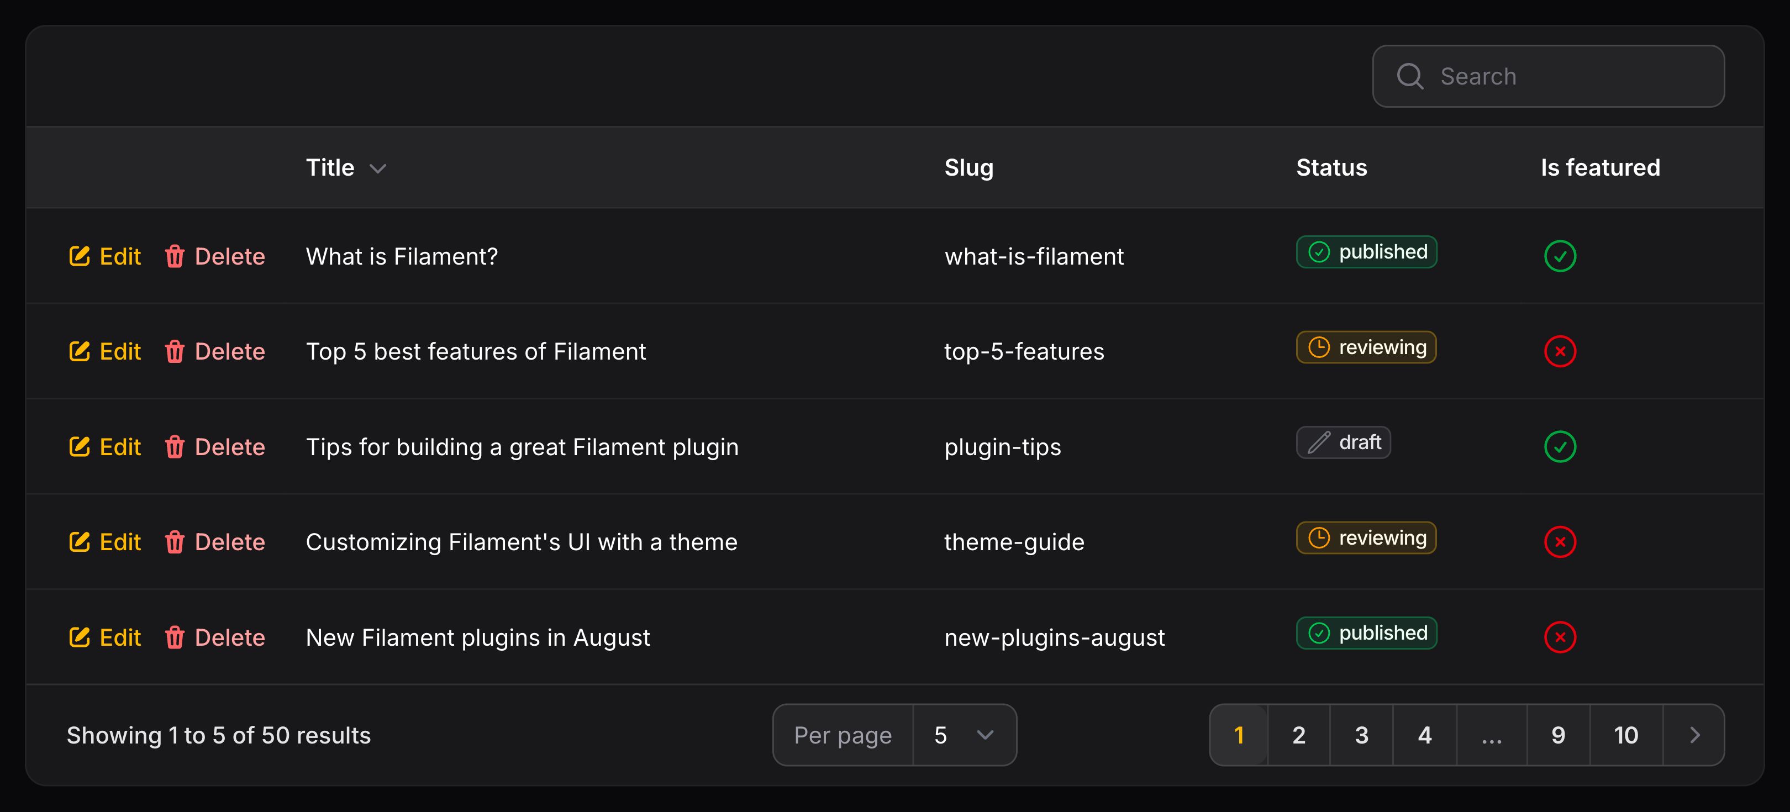1790x812 pixels.
Task: Click trash icon for 'Top 5 best features' row
Action: pyautogui.click(x=175, y=351)
